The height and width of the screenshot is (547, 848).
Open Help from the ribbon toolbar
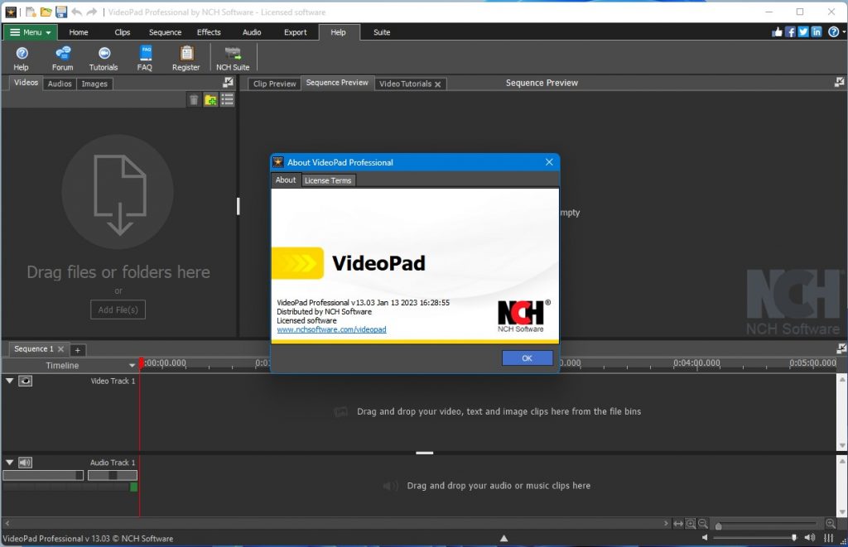click(x=21, y=59)
